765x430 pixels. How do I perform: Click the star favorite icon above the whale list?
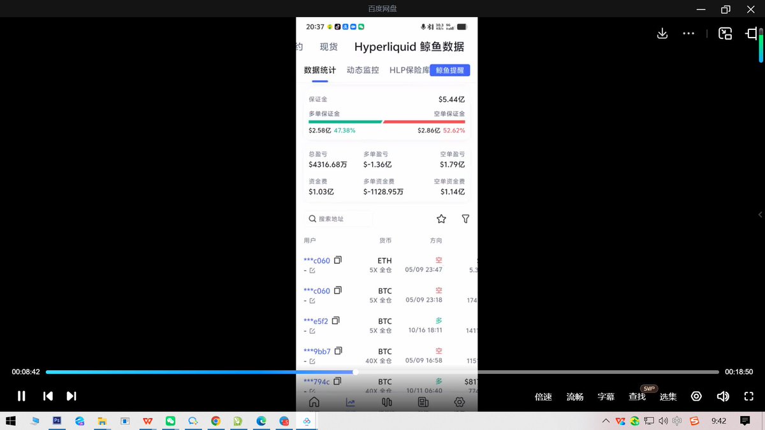441,219
